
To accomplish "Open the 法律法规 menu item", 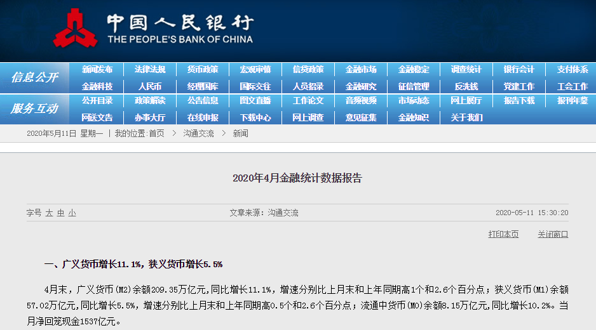I will pos(150,70).
